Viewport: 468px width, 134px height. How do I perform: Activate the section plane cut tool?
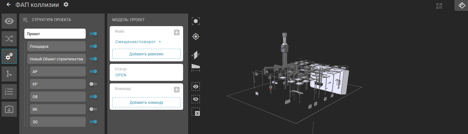196,55
